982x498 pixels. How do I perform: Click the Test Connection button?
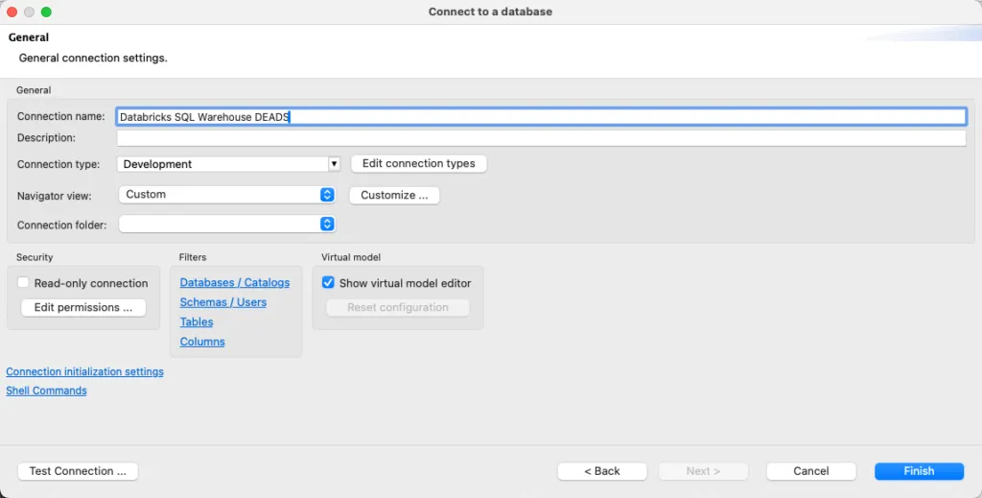click(78, 471)
